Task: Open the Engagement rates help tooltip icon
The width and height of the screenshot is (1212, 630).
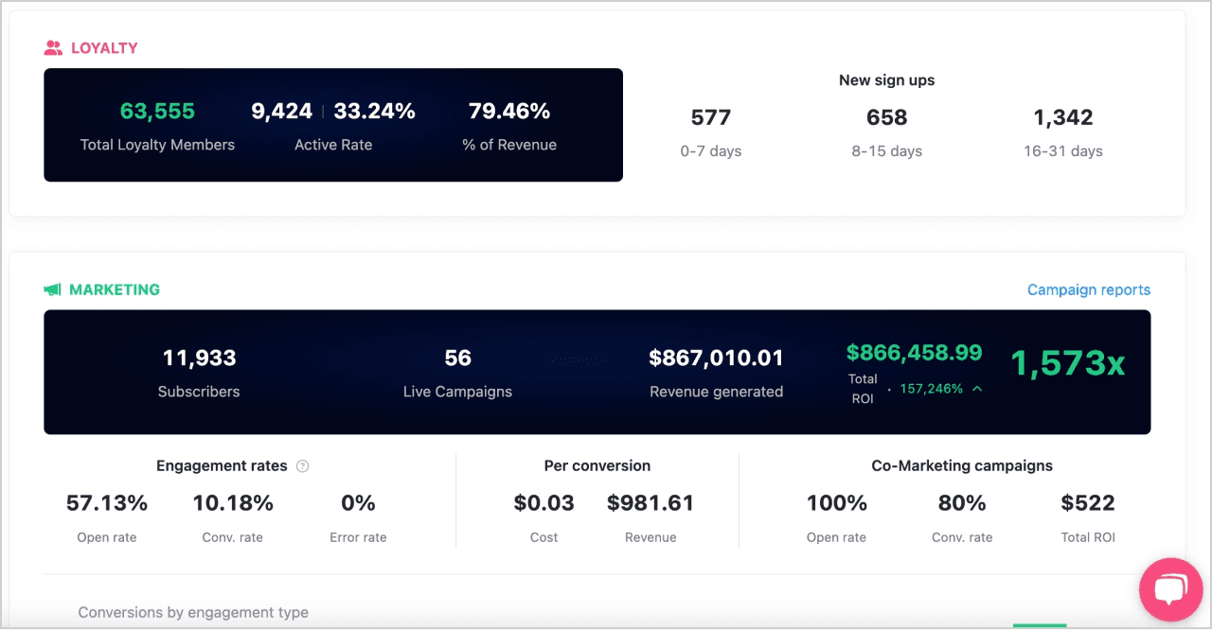Action: click(x=303, y=466)
